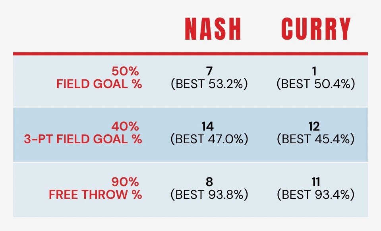Select Curry's field goal count of 1
381x231 pixels.
[x=316, y=71]
